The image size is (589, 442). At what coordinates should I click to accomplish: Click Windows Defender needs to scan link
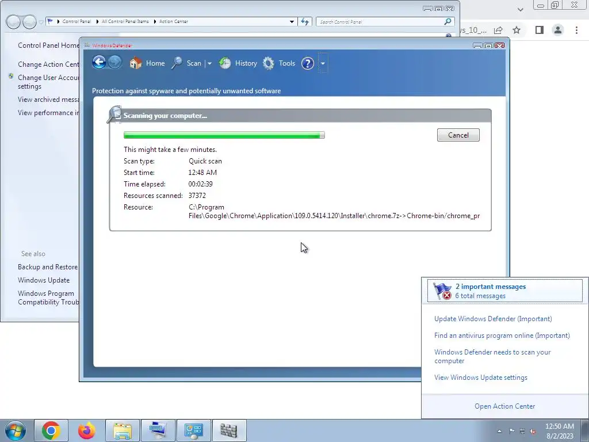492,356
